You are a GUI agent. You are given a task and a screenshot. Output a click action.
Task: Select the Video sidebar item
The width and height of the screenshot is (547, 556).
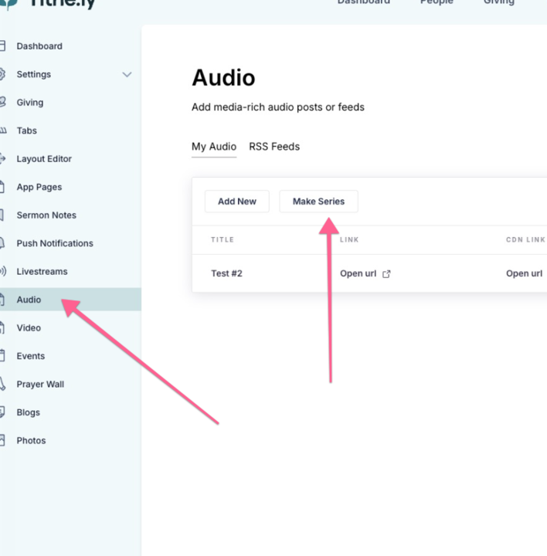point(29,328)
